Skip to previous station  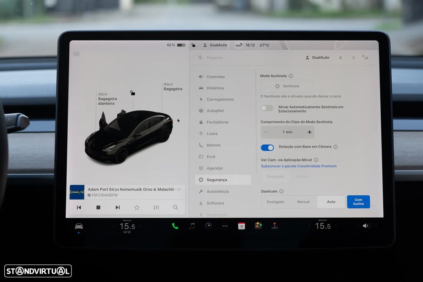pos(79,207)
